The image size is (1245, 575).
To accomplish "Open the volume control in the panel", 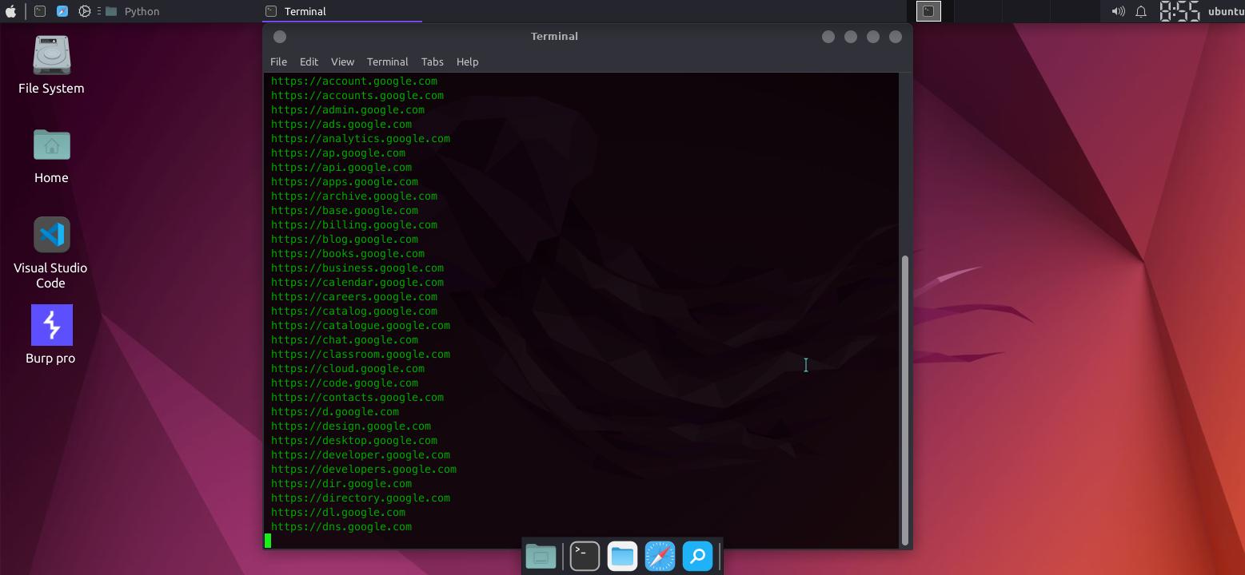I will [1118, 11].
